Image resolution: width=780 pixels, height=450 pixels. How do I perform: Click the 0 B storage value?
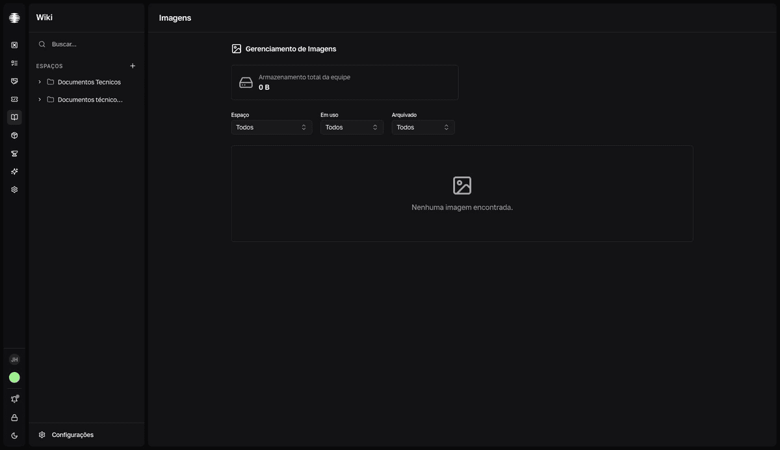click(264, 87)
